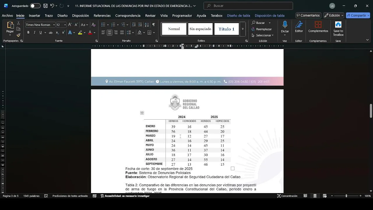Image resolution: width=373 pixels, height=210 pixels.
Task: Open the Disposición de tabla tab
Action: 270,15
